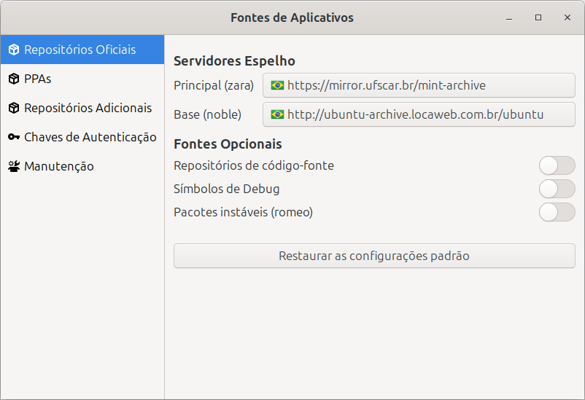585x400 pixels.
Task: Maximize the window using title bar button
Action: [x=538, y=17]
